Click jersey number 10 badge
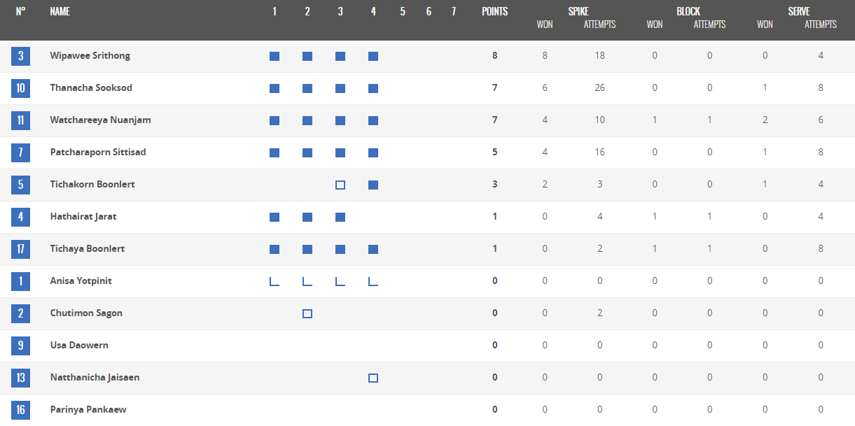The width and height of the screenshot is (855, 426). 20,88
